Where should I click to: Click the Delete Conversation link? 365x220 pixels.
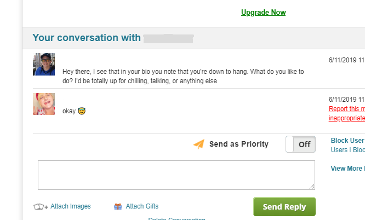[176, 218]
